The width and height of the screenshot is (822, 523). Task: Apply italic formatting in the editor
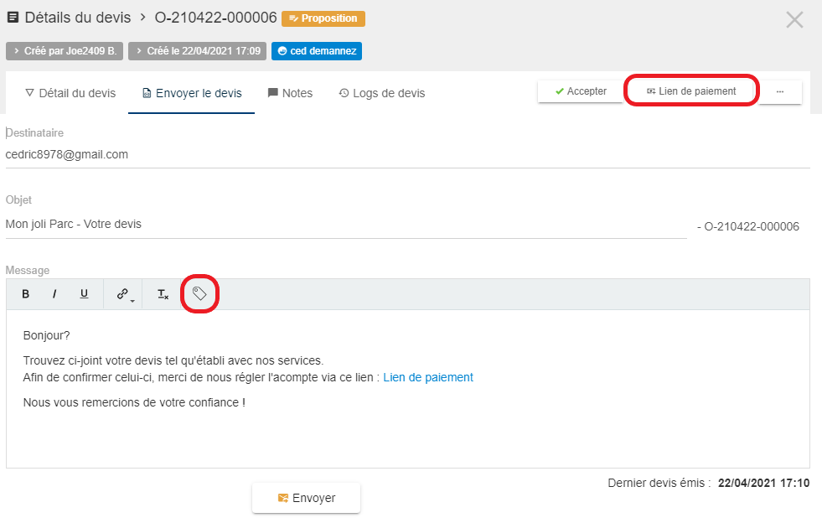pos(54,293)
